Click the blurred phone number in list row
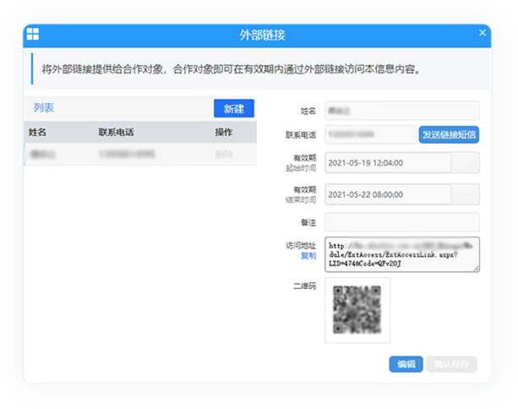 [x=128, y=154]
